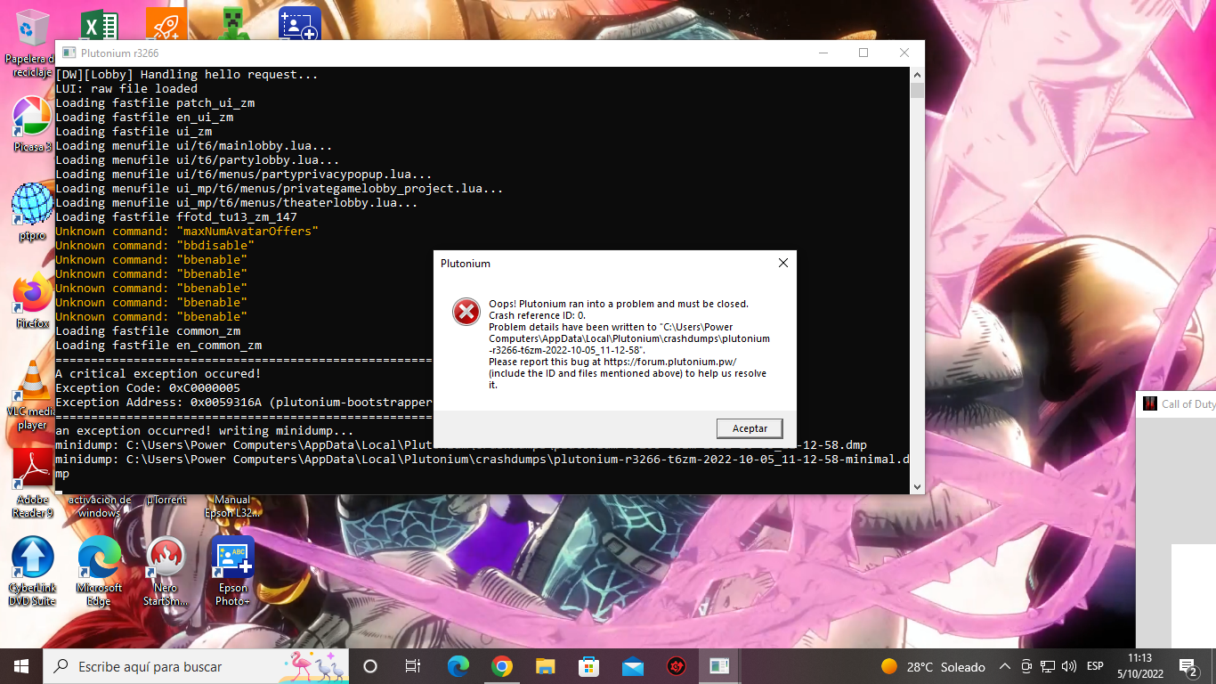Select the Microsoft Edge desktop shortcut
Screen dimensions: 1216x684
tap(99, 571)
